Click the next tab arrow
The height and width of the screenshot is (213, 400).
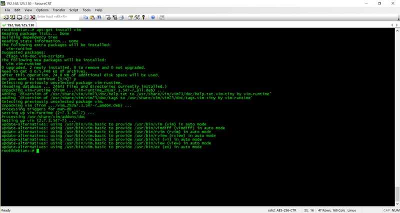[x=397, y=25]
